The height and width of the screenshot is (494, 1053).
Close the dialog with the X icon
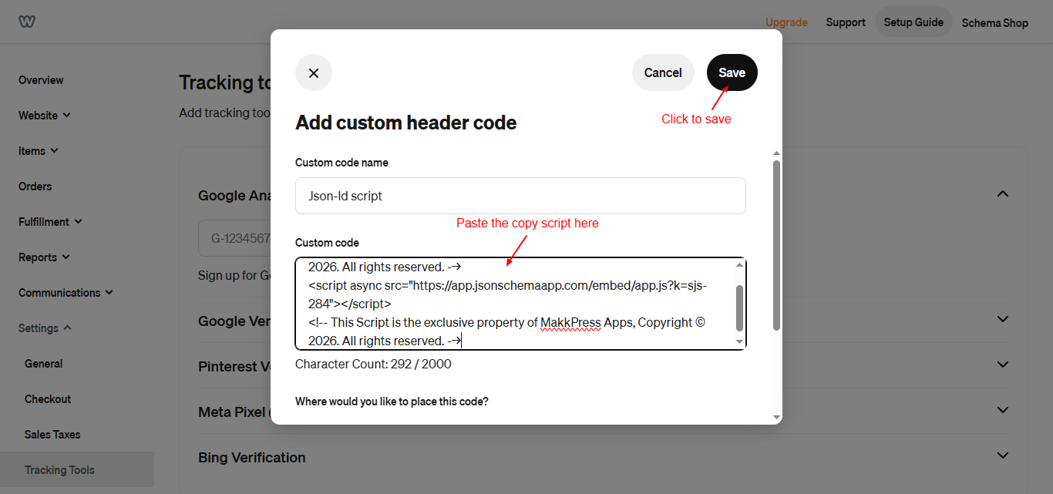314,72
